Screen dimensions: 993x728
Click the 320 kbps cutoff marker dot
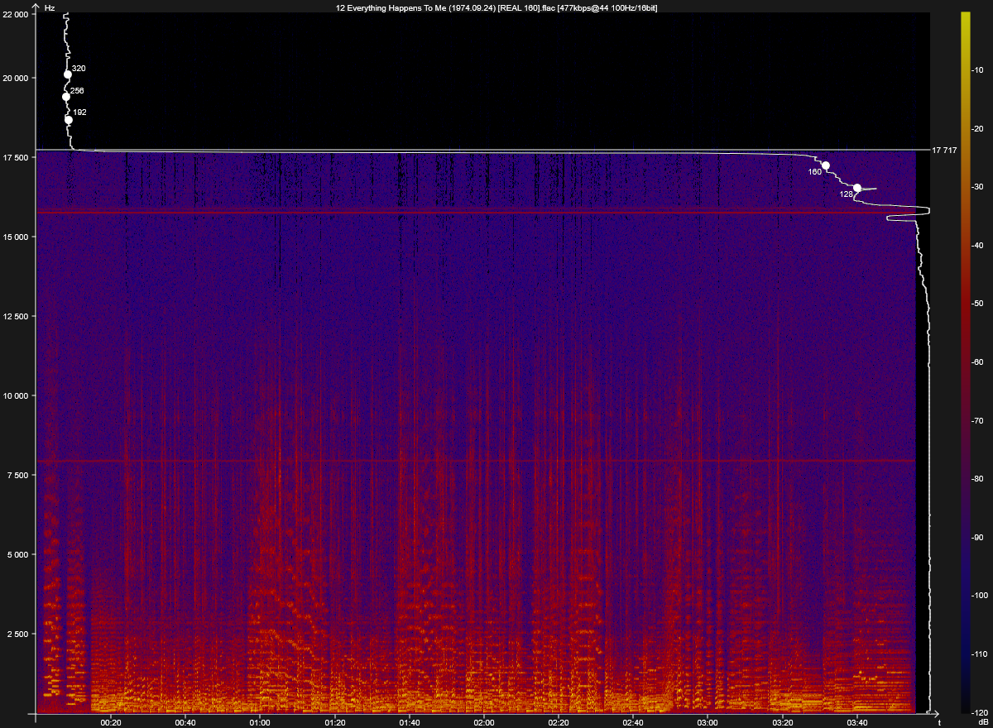coord(68,74)
